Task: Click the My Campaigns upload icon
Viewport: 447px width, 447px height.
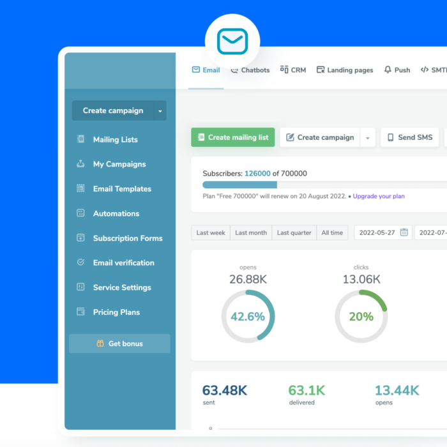Action: (x=80, y=163)
